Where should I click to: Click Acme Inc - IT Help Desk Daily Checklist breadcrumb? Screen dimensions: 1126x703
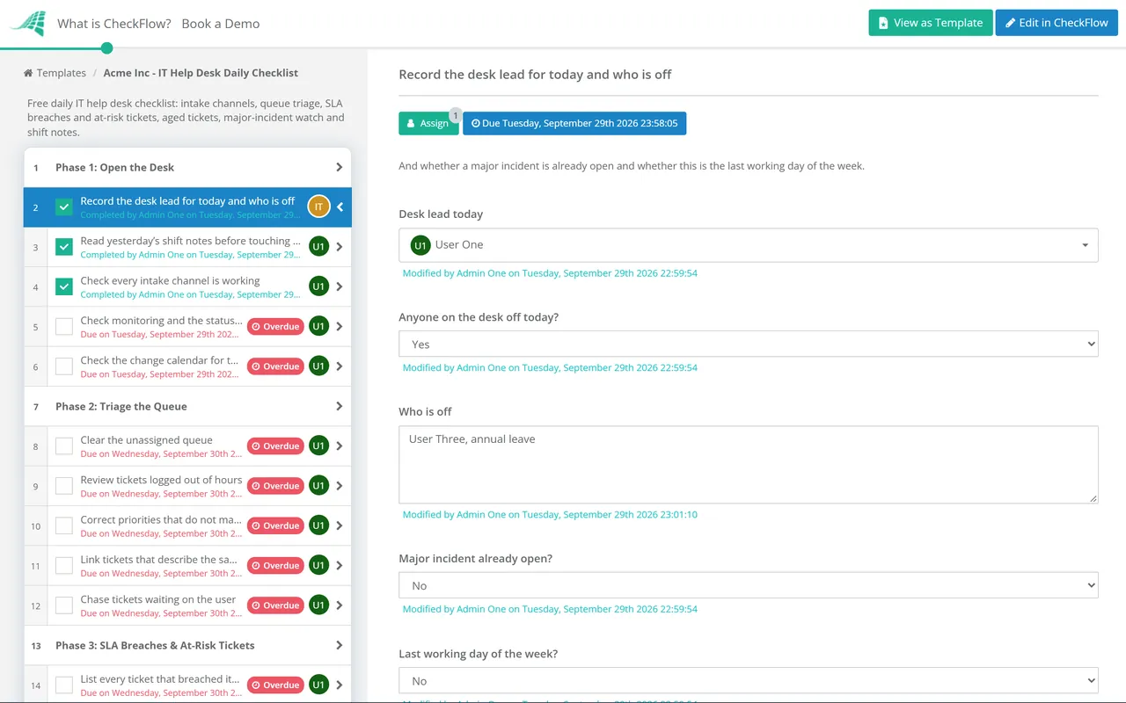(x=201, y=73)
